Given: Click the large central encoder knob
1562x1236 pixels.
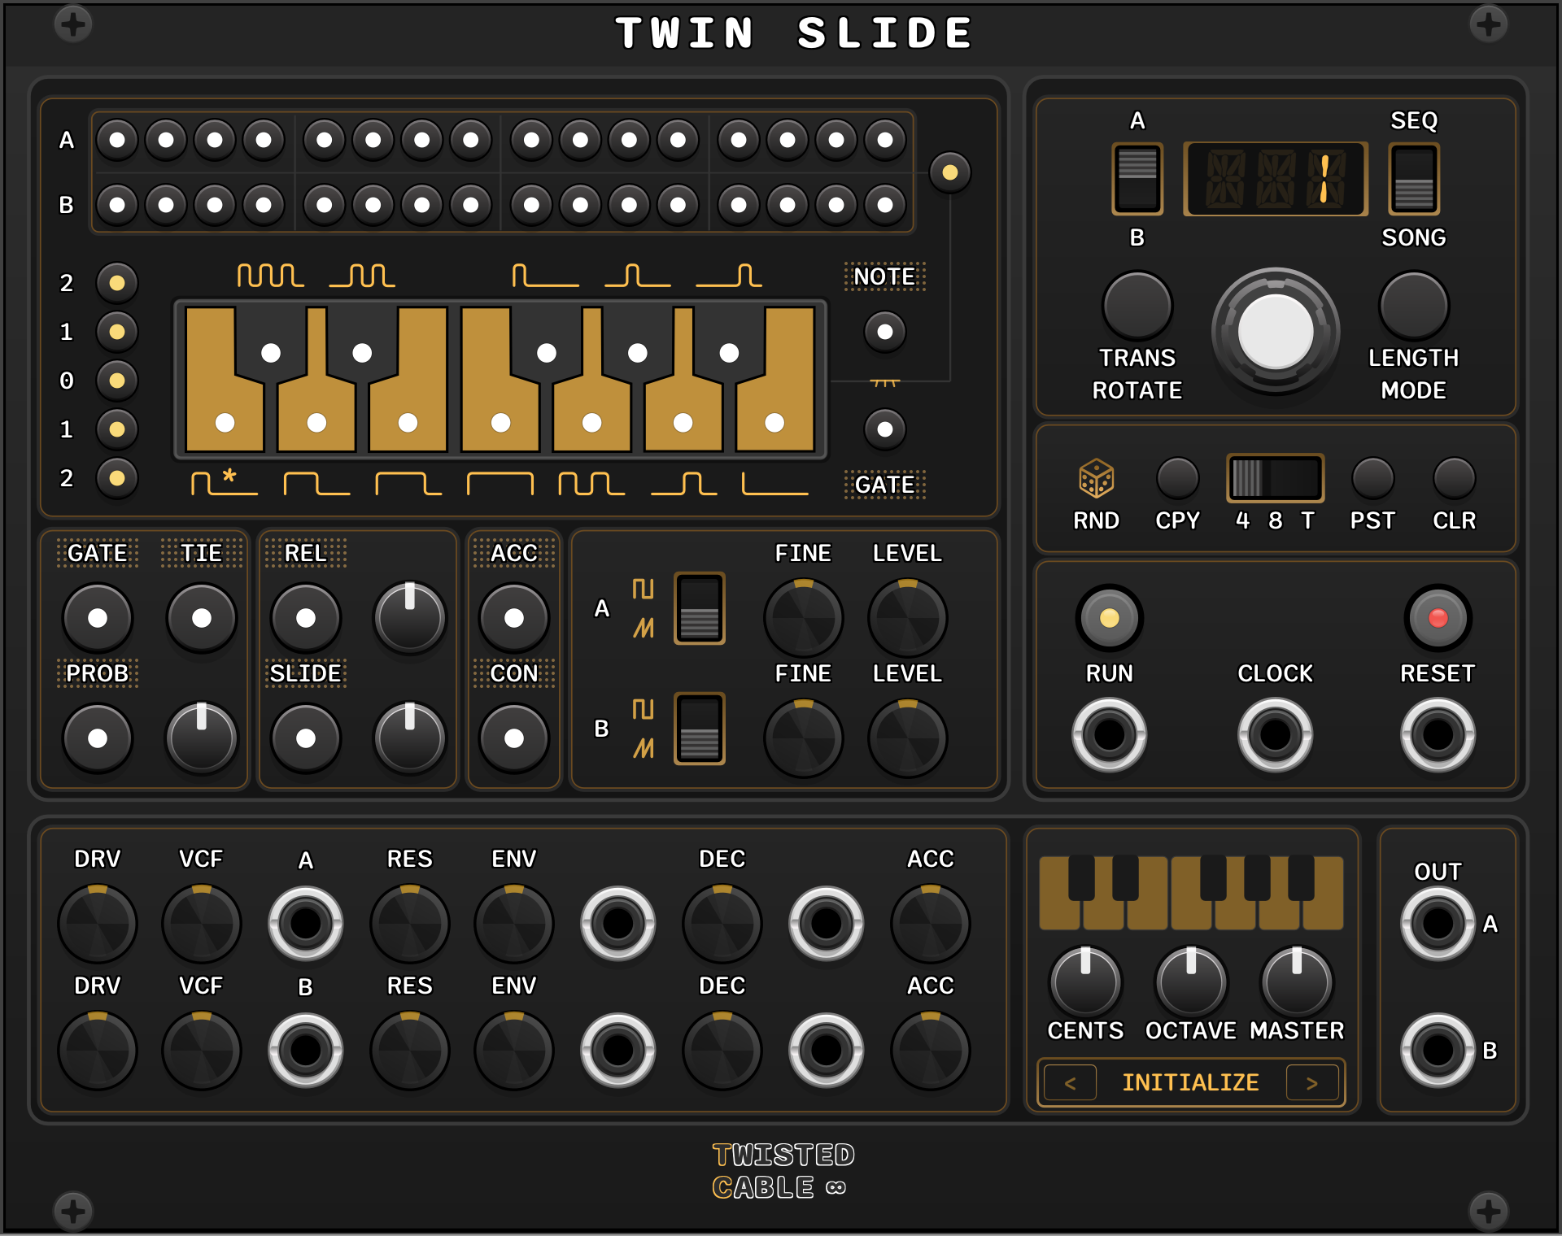Looking at the screenshot, I should 1275,332.
